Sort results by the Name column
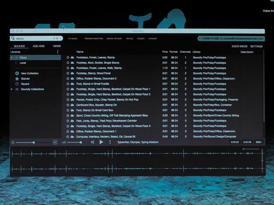Screen dimensions: 274x205 click(80, 52)
